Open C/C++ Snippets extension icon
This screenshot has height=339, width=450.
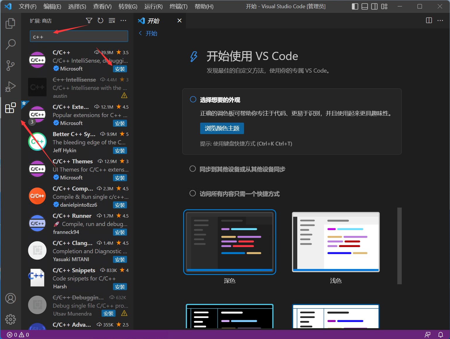pos(37,278)
